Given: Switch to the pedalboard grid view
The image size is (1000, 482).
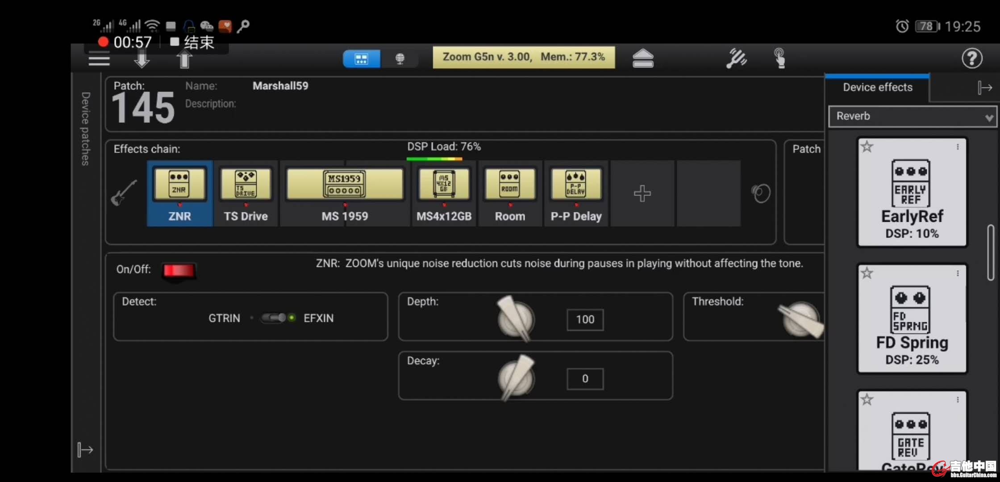Looking at the screenshot, I should coord(362,58).
